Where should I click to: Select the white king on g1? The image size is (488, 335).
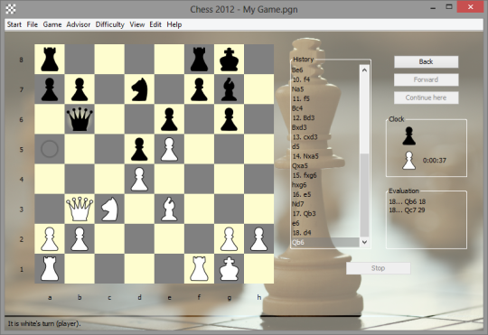[x=229, y=269]
